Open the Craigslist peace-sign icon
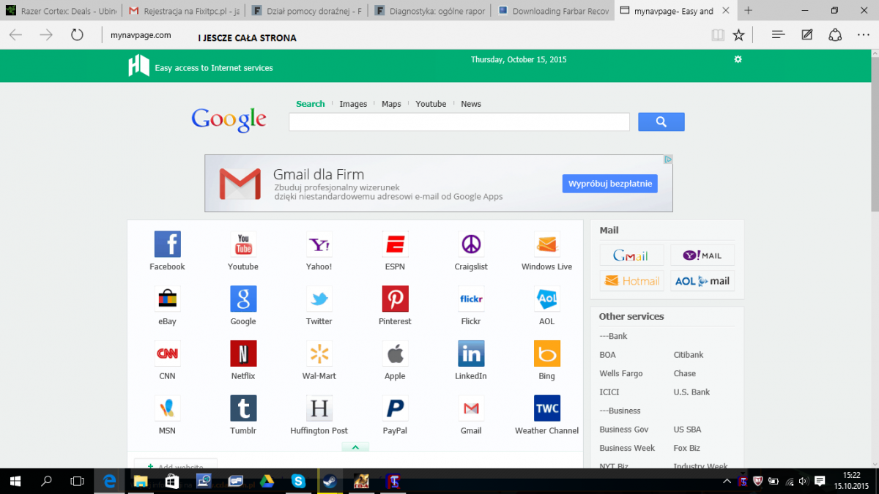 (471, 244)
